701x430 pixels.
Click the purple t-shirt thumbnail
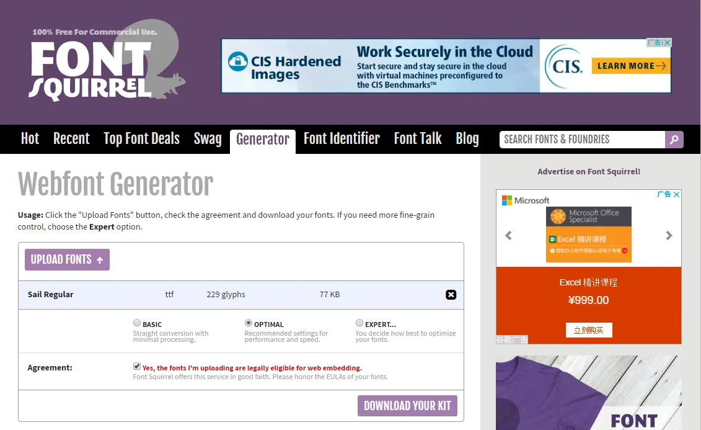click(x=588, y=393)
